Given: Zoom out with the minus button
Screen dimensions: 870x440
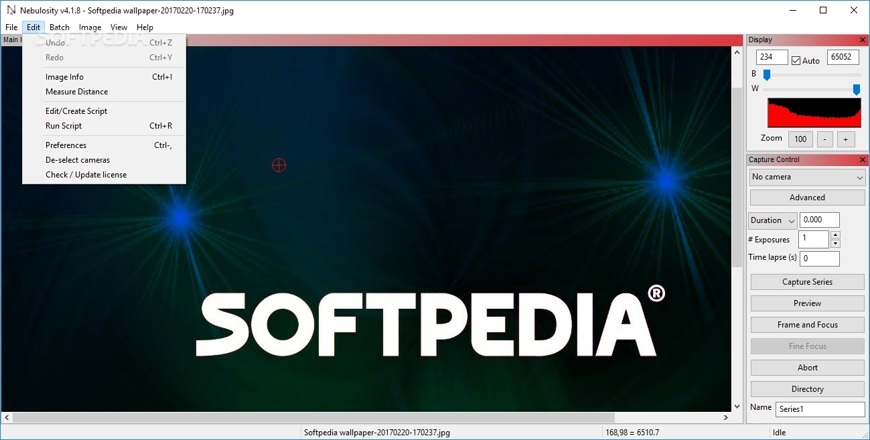Looking at the screenshot, I should pos(825,139).
